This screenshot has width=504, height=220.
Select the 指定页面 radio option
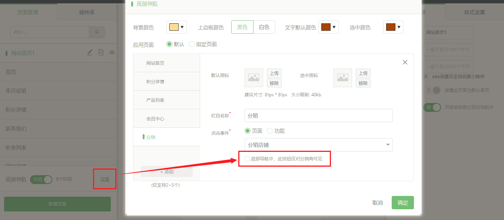[x=192, y=44]
